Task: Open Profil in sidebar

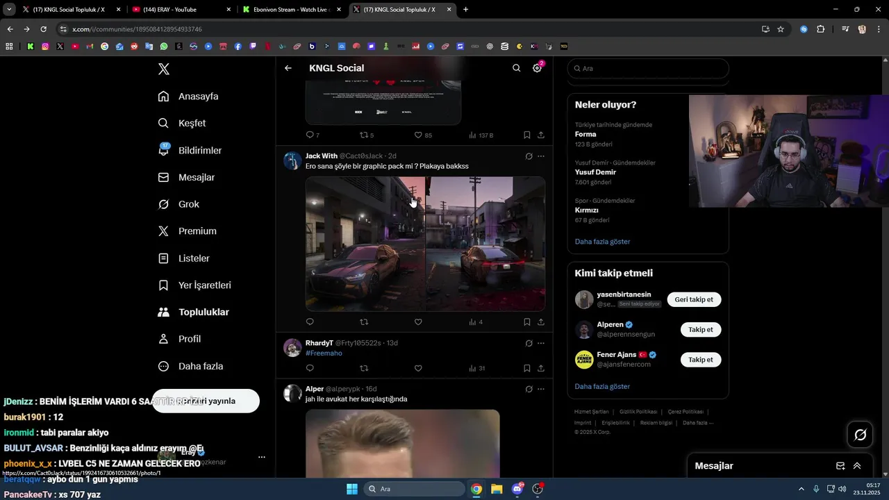Action: pos(179,339)
